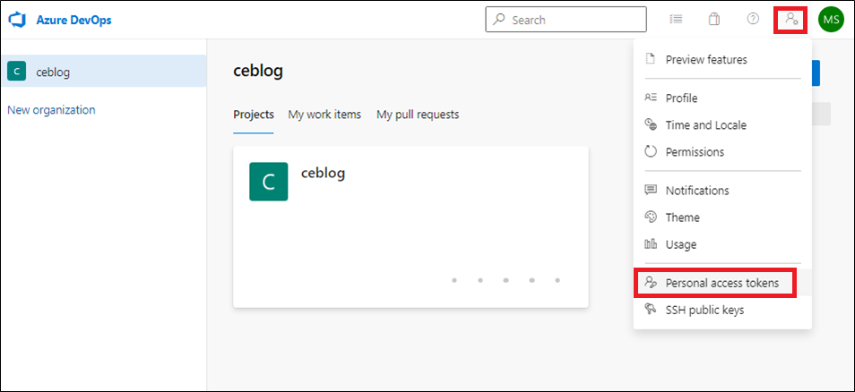855x392 pixels.
Task: Click the MS profile avatar
Action: click(831, 21)
